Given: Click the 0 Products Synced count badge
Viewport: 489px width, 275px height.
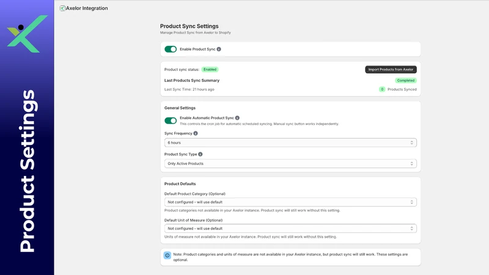Looking at the screenshot, I should [x=382, y=89].
